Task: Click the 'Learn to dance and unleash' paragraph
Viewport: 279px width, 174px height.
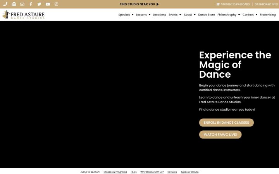Action: click(237, 100)
